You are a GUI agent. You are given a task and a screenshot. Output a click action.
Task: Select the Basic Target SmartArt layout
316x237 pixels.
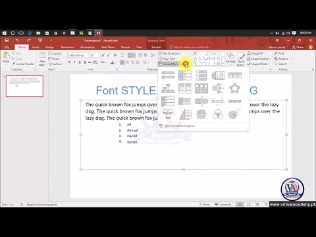(x=234, y=115)
